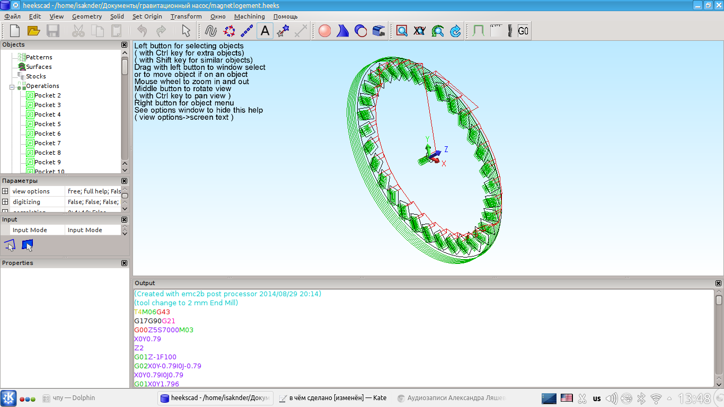This screenshot has width=724, height=407.
Task: Add a red sphere solid
Action: click(325, 31)
